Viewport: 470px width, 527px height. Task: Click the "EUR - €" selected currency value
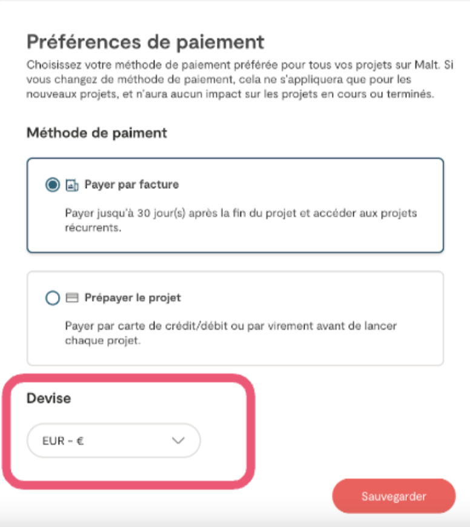[63, 442]
